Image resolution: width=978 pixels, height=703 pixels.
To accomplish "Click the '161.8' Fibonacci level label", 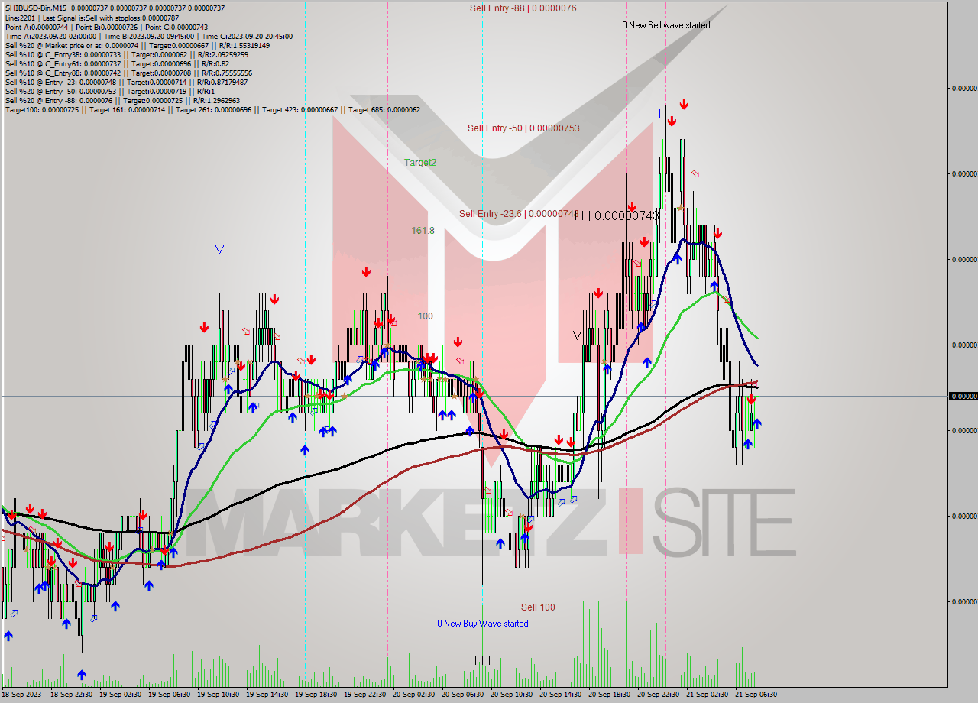I will (x=423, y=231).
